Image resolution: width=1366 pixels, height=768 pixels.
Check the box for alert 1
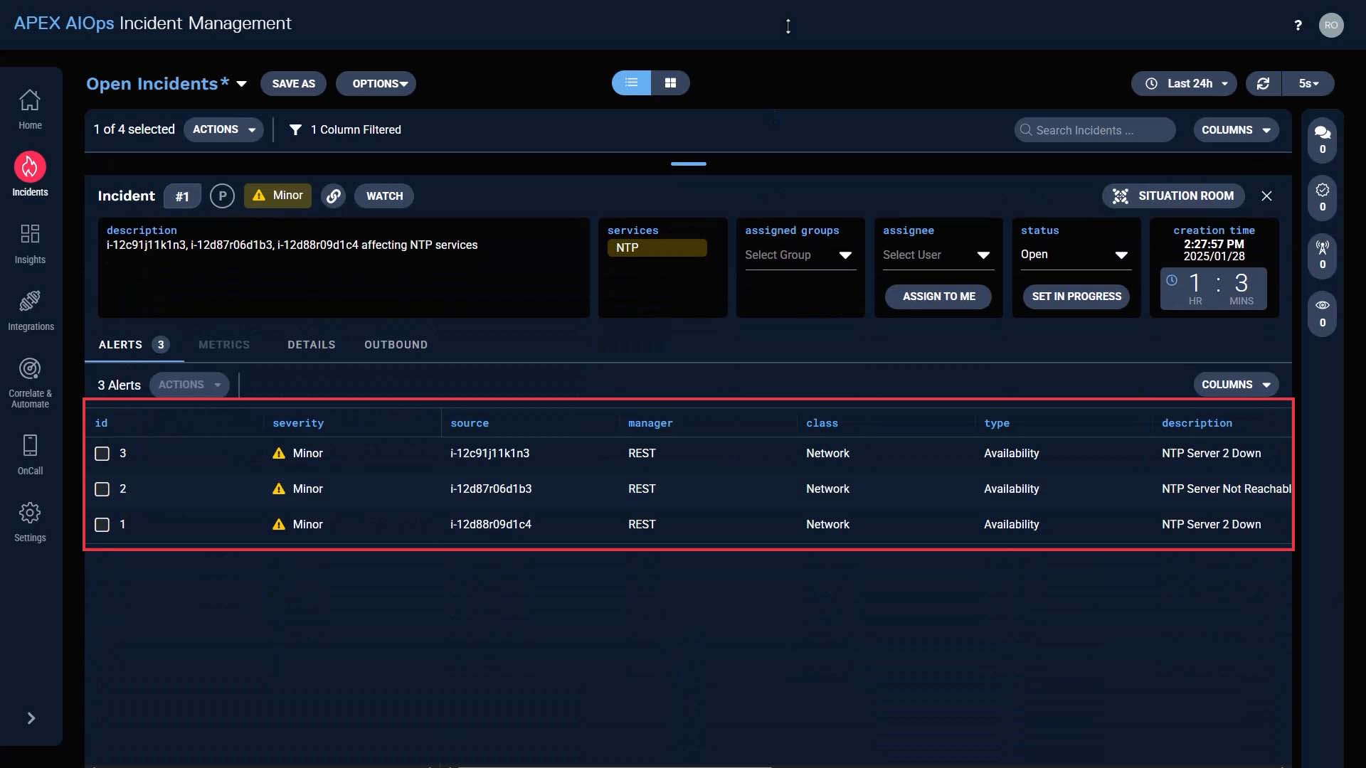coord(102,525)
